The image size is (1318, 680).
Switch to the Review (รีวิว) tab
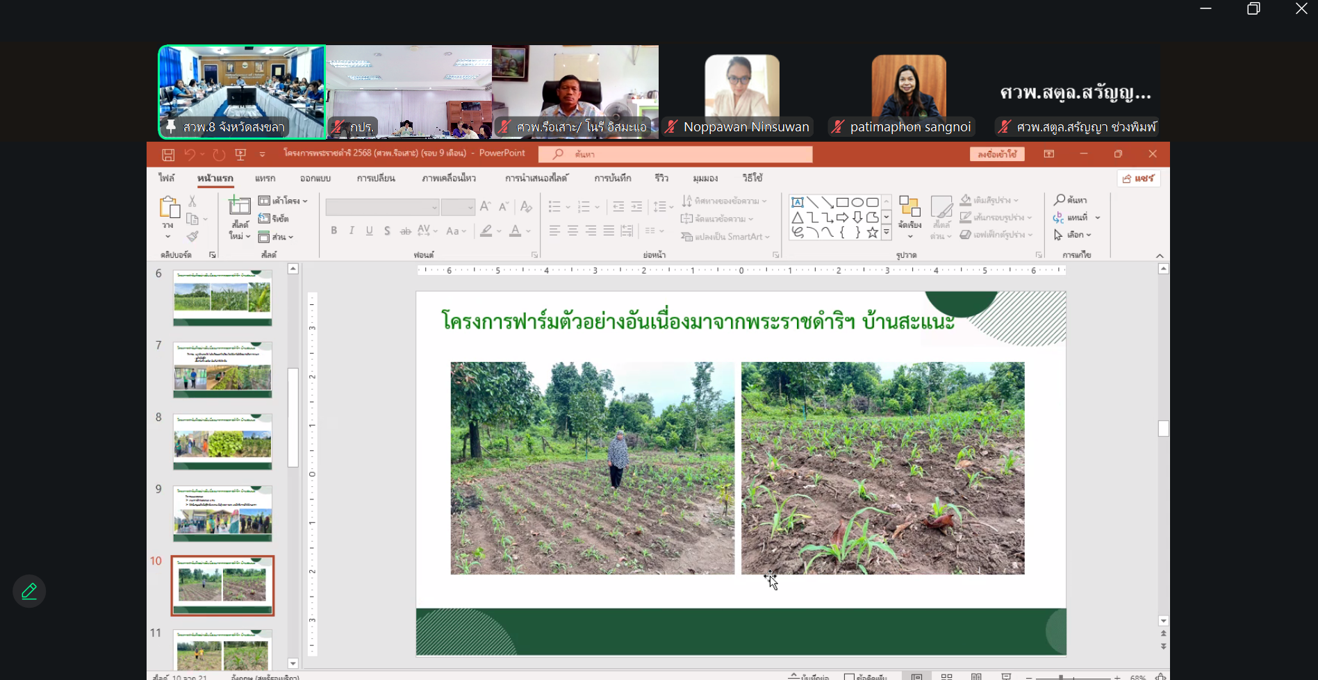click(x=661, y=179)
